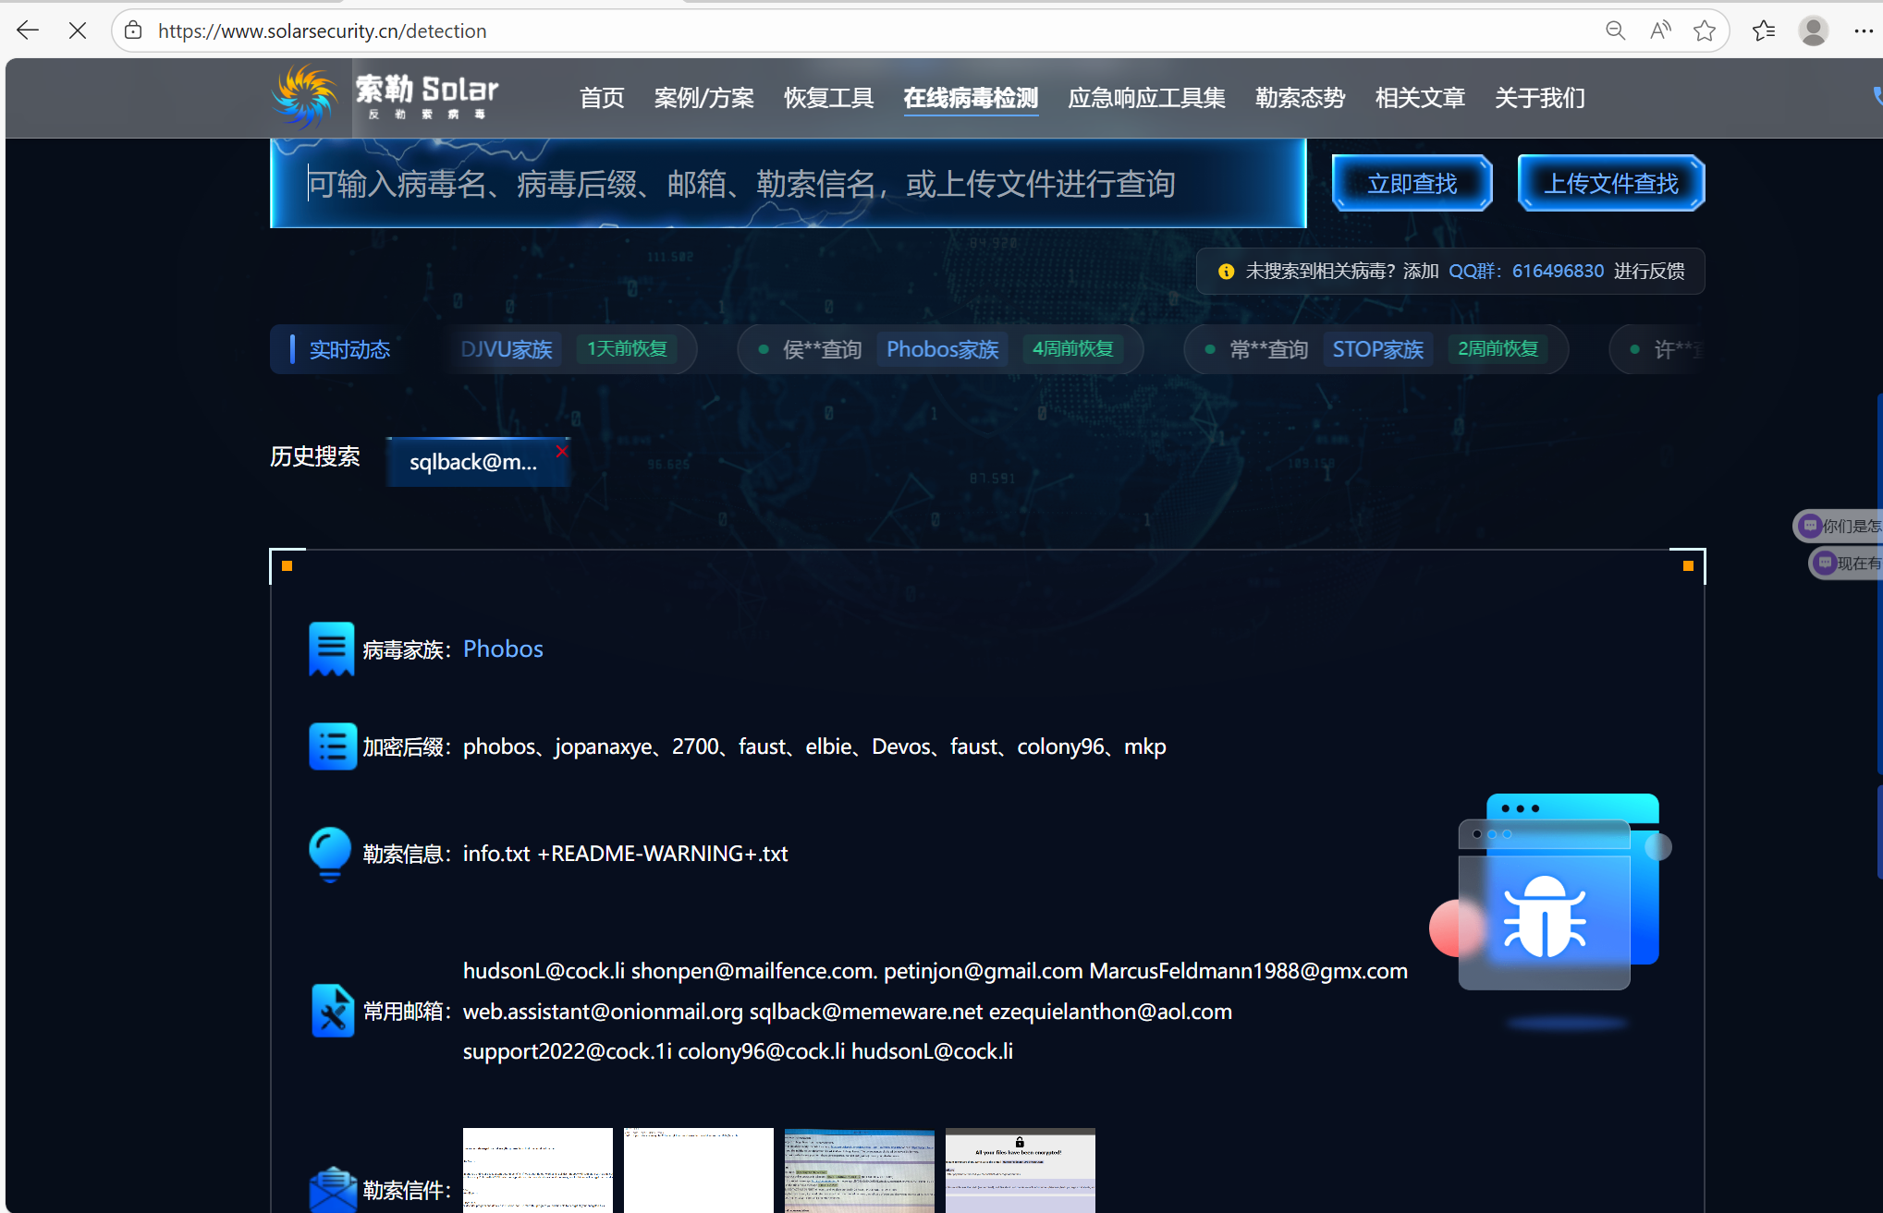This screenshot has width=1883, height=1213.
Task: Click the Phobos virus family link
Action: [503, 649]
